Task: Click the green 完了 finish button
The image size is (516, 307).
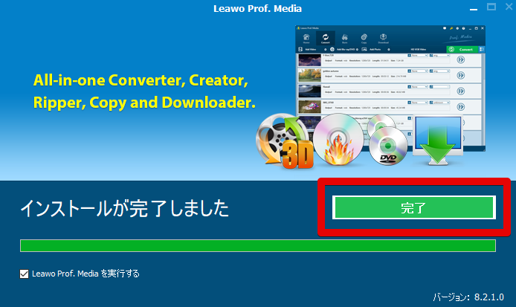Action: (414, 207)
